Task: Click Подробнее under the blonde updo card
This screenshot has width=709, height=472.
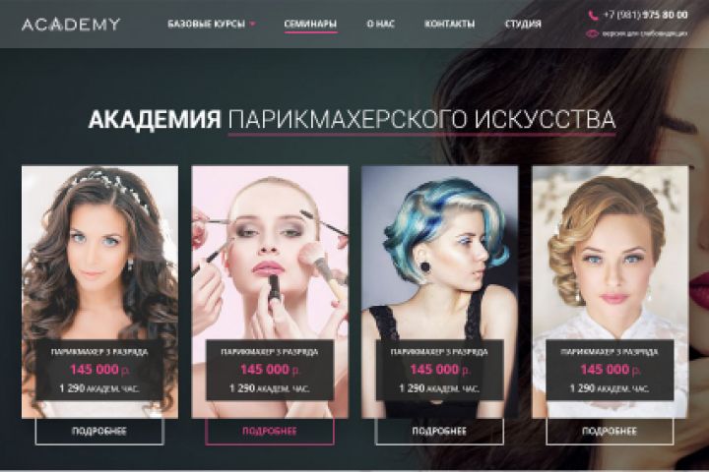Action: pyautogui.click(x=610, y=432)
